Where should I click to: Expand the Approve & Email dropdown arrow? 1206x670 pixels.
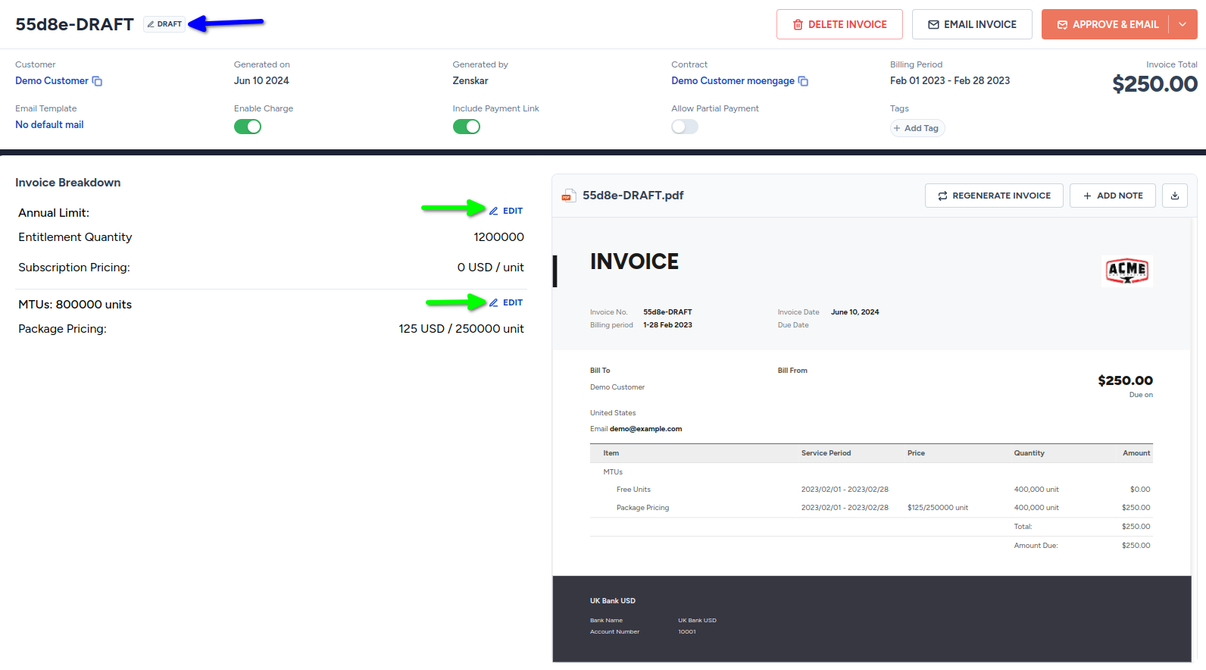point(1183,24)
